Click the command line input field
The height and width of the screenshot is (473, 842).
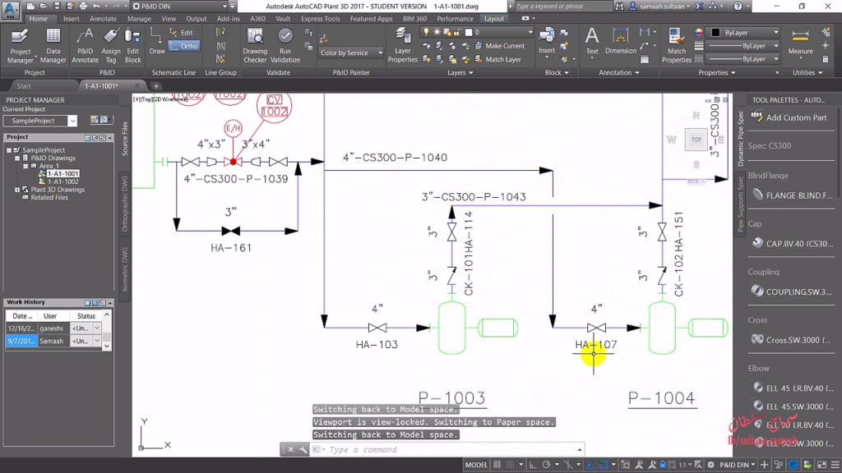pos(451,449)
